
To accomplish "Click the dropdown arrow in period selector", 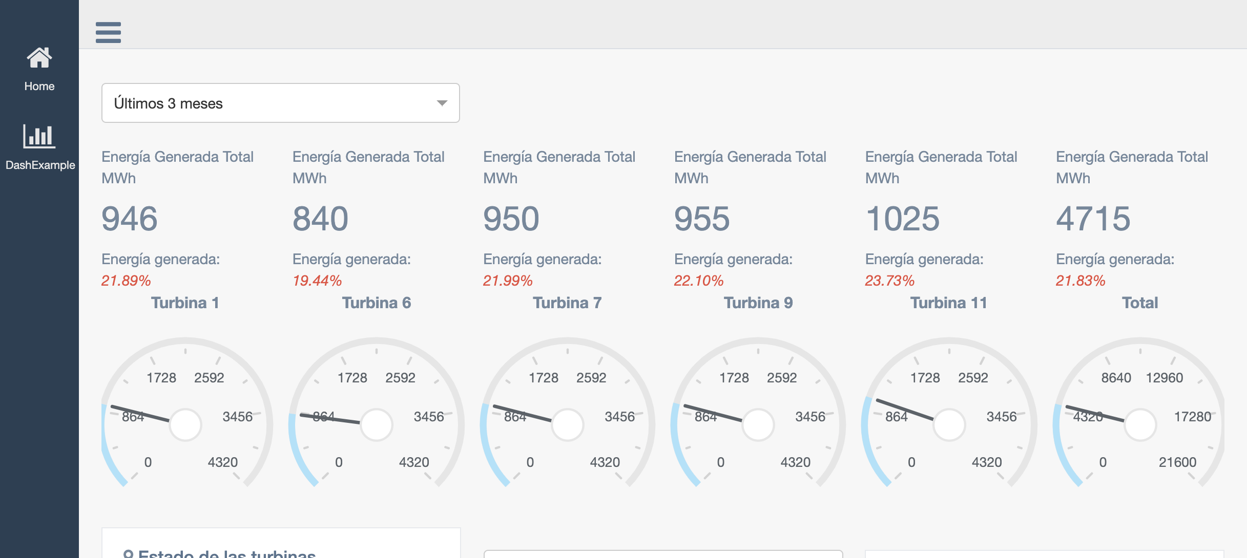I will tap(442, 103).
